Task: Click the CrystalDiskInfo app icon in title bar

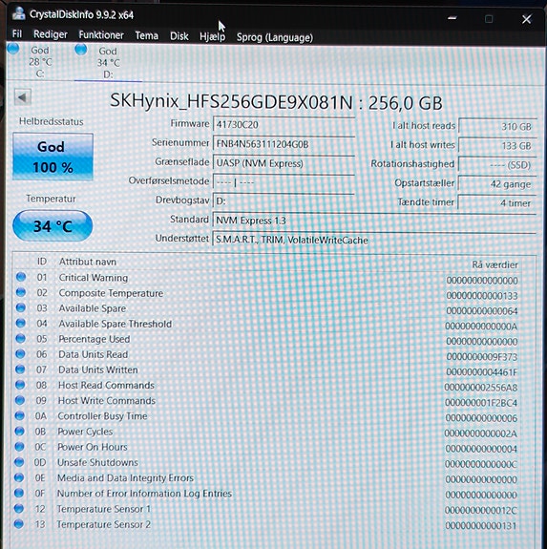Action: tap(18, 13)
